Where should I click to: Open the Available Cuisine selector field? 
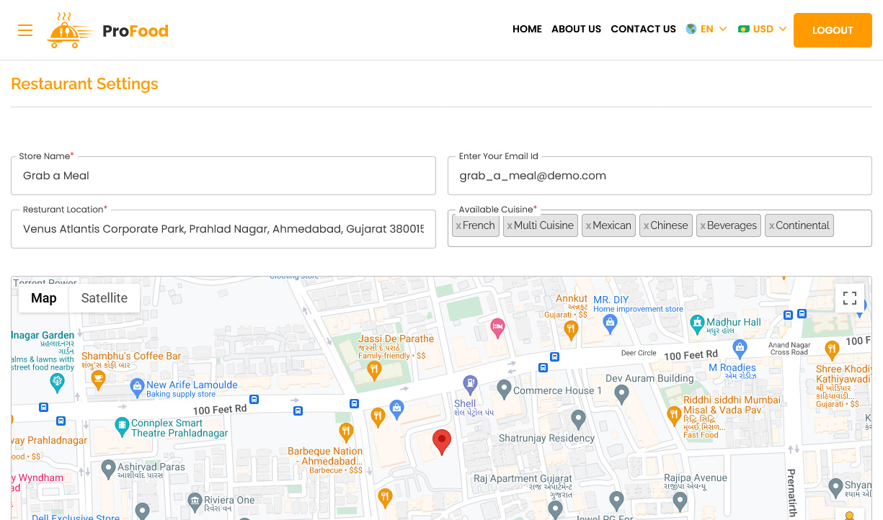click(x=851, y=228)
